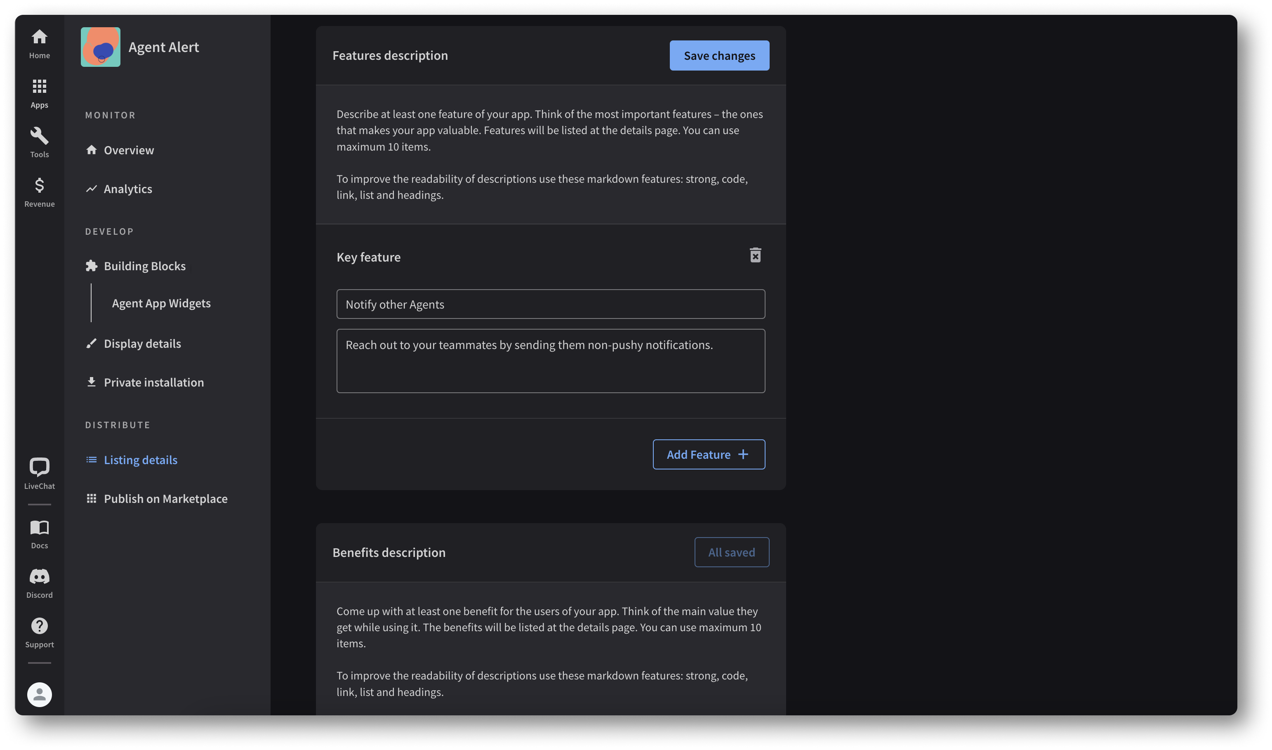
Task: Click the Overview navigation link
Action: click(x=130, y=149)
